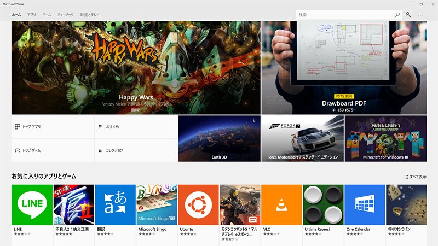This screenshot has width=438, height=246.
Task: Open the Happy Wars banner
Action: (136, 67)
